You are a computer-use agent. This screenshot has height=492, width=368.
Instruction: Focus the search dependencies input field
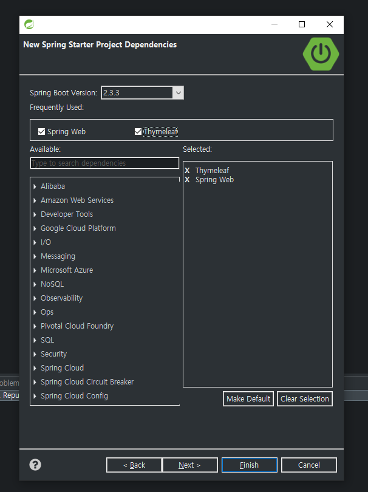click(x=104, y=163)
